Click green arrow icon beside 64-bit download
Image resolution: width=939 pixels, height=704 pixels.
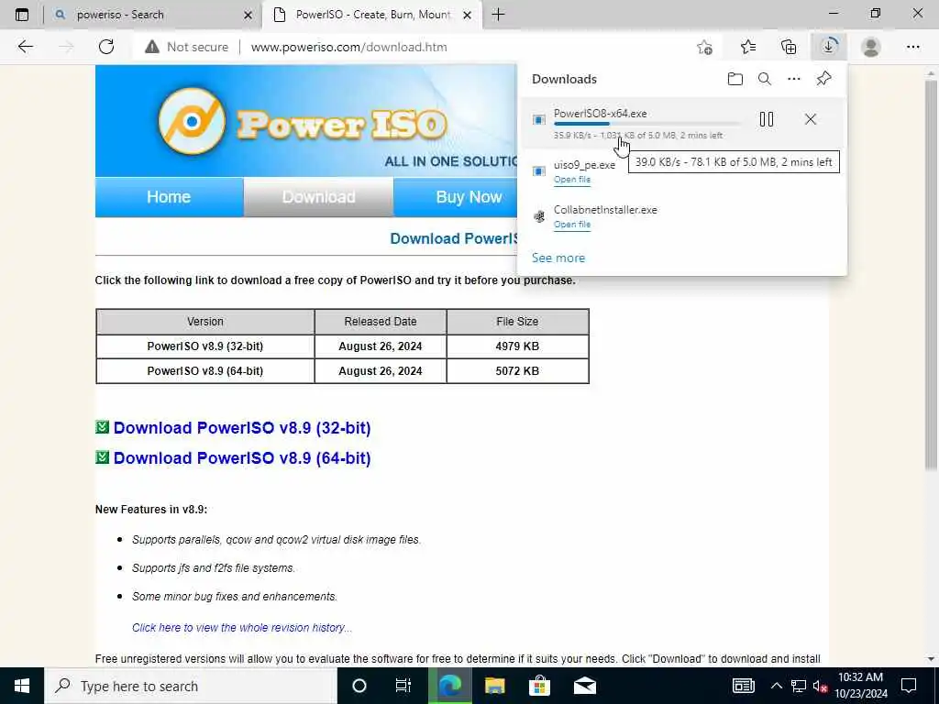(103, 456)
